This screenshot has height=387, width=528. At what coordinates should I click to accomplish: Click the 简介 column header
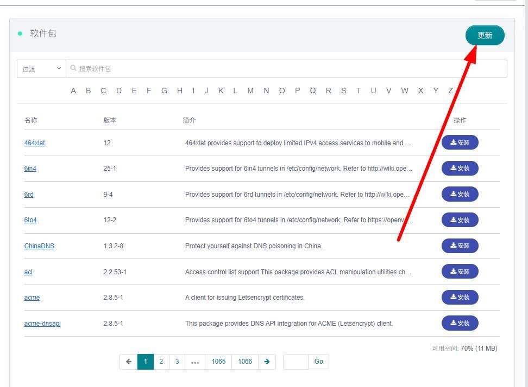pyautogui.click(x=189, y=120)
